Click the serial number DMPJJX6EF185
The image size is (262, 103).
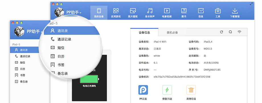point(212,70)
